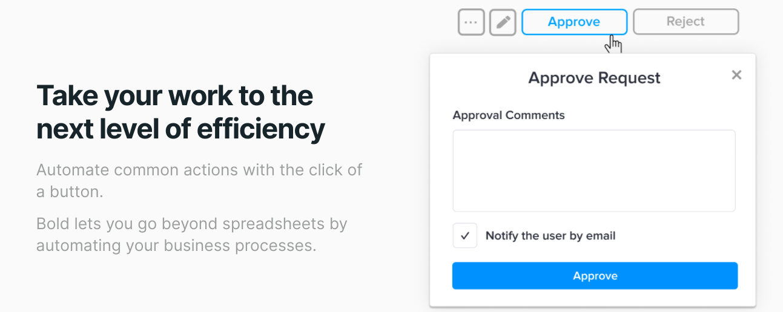Close the Approve Request dialog
The height and width of the screenshot is (312, 783).
tap(736, 75)
